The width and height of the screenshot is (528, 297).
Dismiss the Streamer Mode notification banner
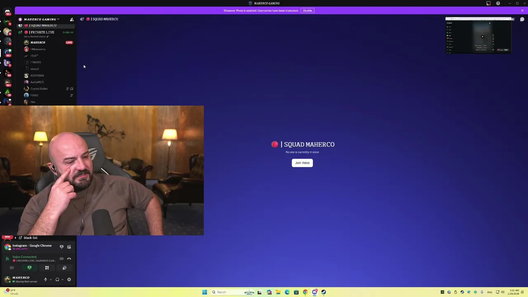pos(522,10)
